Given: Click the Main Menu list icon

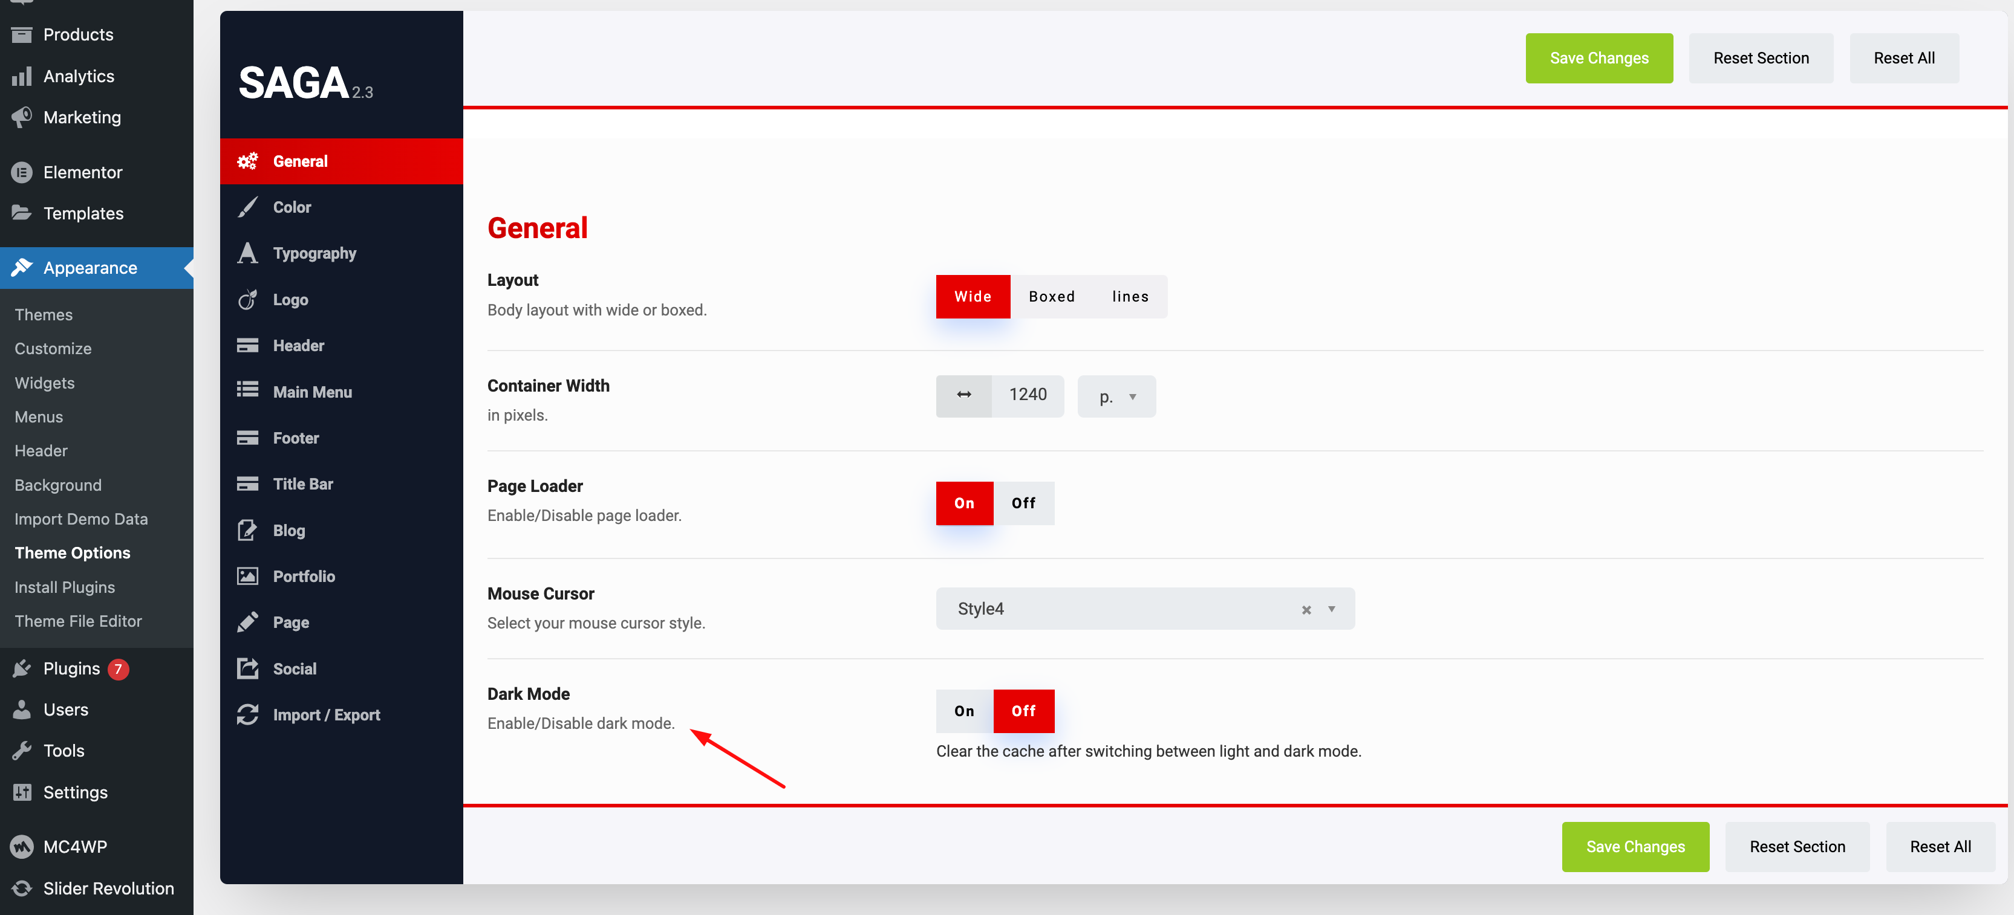Looking at the screenshot, I should [247, 390].
